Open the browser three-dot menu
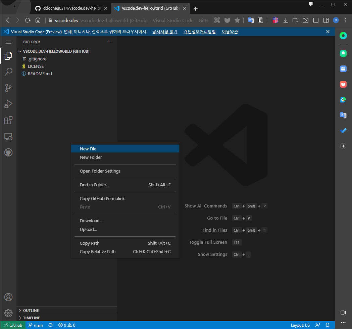The height and width of the screenshot is (329, 352). click(345, 20)
